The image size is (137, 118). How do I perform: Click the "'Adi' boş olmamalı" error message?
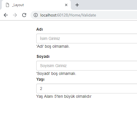click(x=53, y=46)
